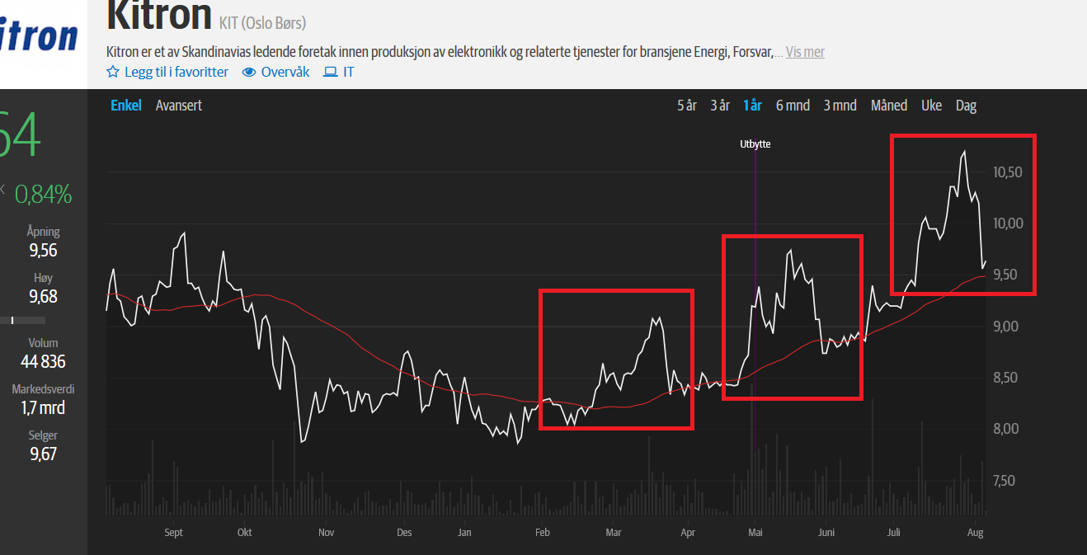Click the Åpning value 9,56
The image size is (1087, 555).
pyautogui.click(x=43, y=250)
